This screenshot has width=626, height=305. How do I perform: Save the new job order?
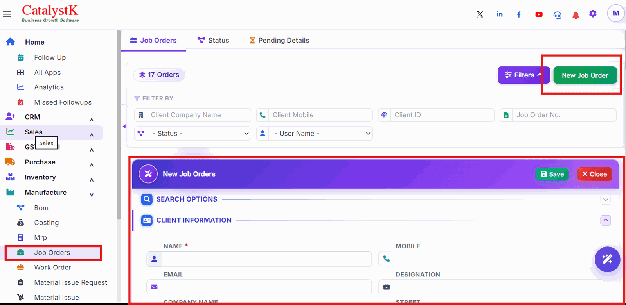[552, 174]
